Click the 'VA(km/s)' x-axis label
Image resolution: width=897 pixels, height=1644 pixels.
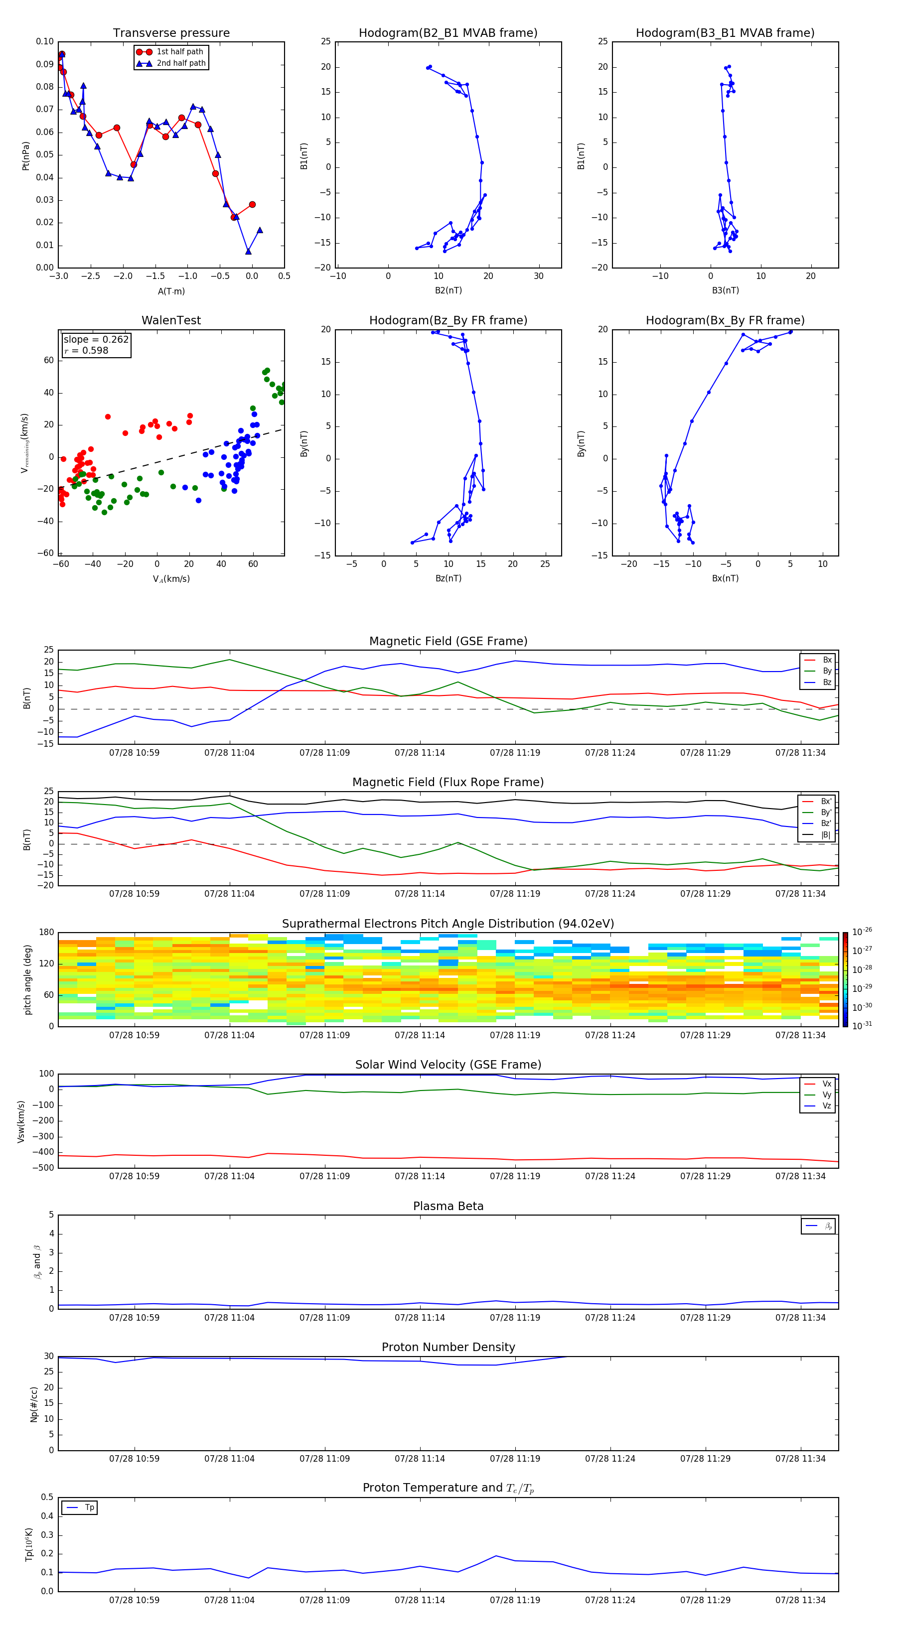click(x=171, y=579)
